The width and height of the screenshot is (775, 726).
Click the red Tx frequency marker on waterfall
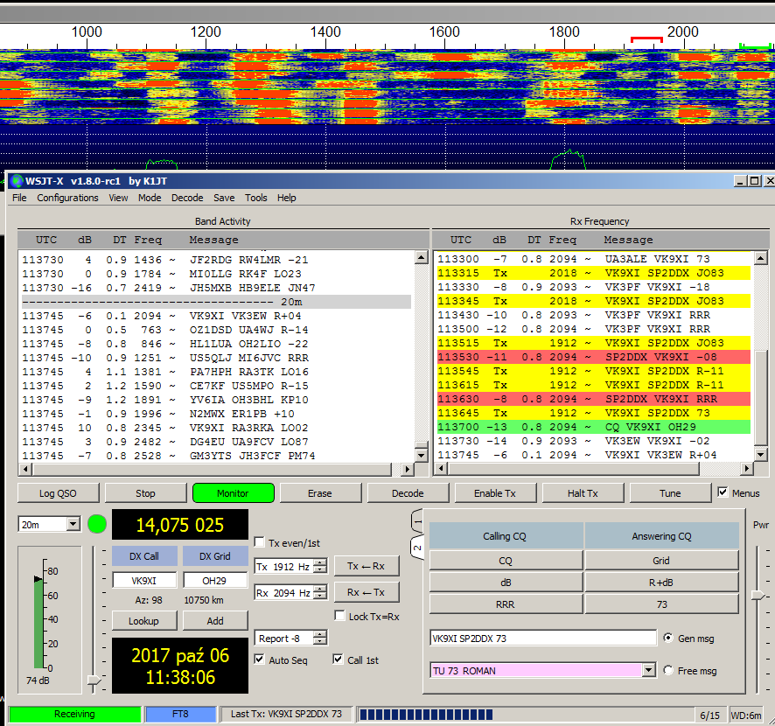pyautogui.click(x=646, y=39)
